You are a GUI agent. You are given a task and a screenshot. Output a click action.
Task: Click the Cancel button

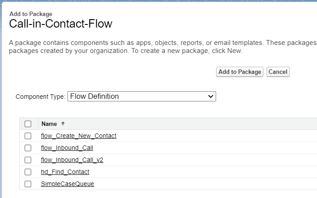[278, 72]
